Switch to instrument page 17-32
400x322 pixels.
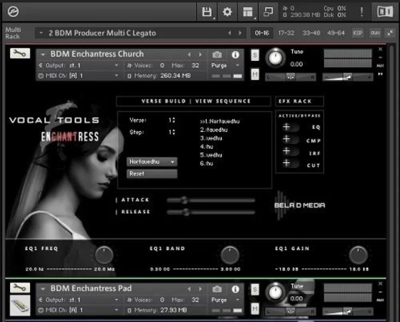(x=286, y=33)
